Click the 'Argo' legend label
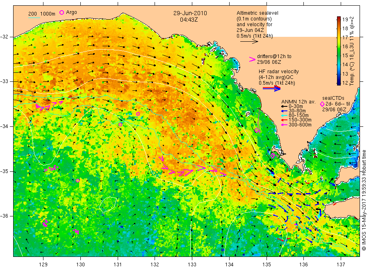This screenshot has height=270, width=369. (71, 12)
